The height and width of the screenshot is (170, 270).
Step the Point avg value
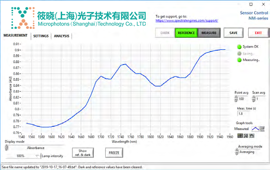coord(236,99)
